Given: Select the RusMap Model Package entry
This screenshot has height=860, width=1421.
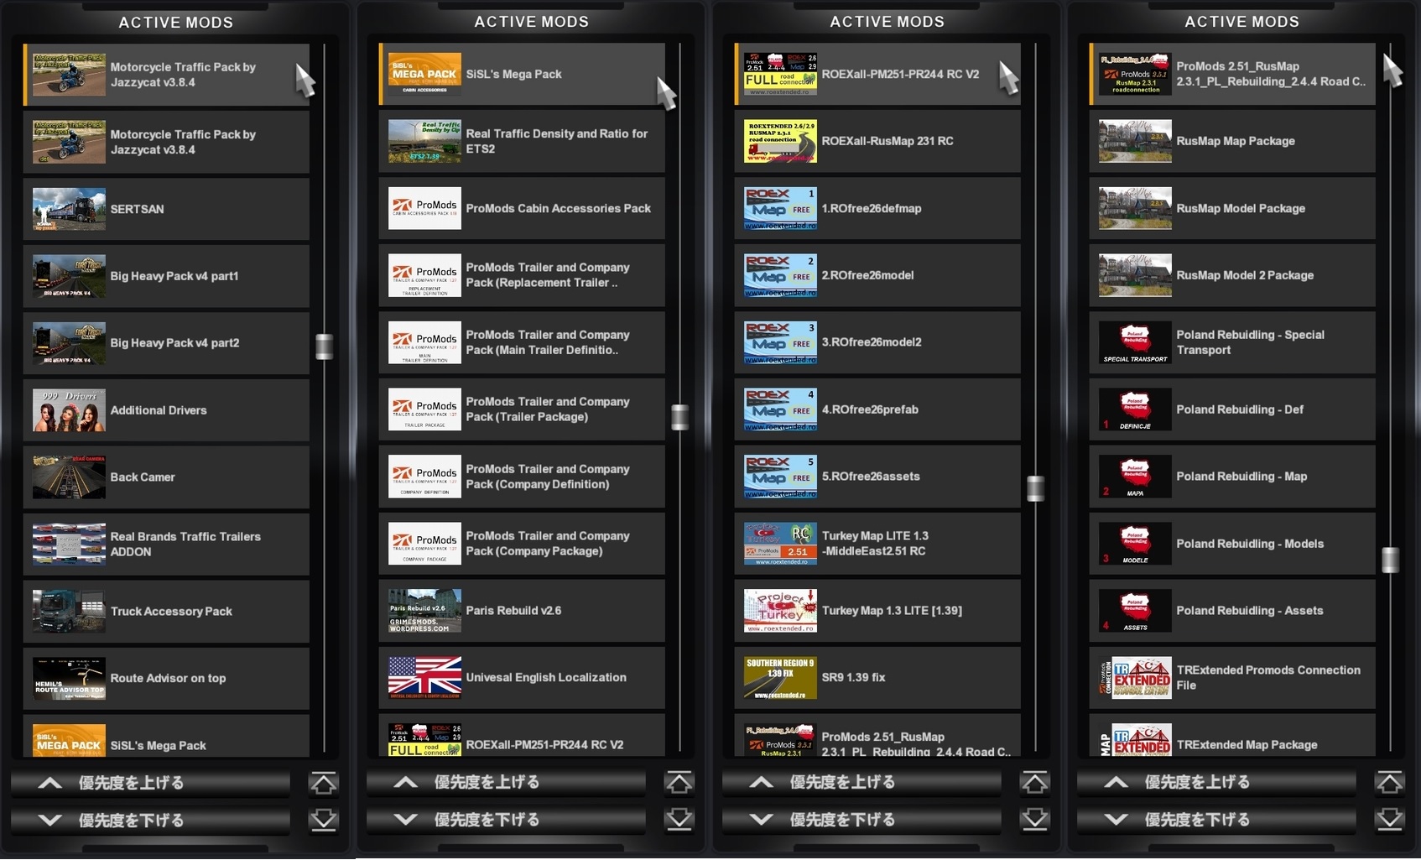Looking at the screenshot, I should coord(1232,208).
